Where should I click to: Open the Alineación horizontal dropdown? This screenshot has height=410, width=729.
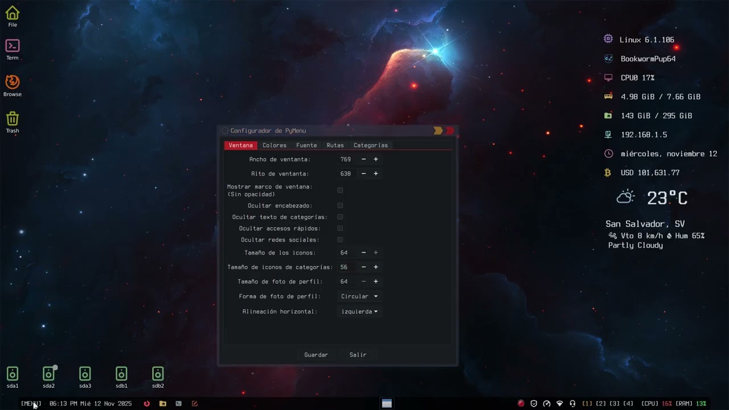coord(359,311)
